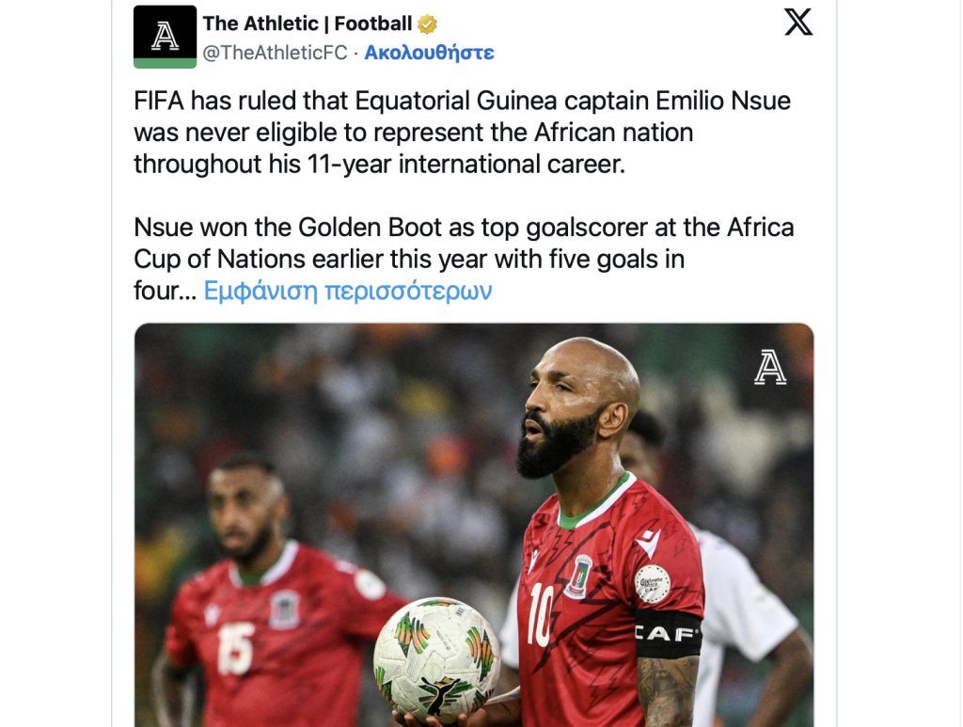Screen dimensions: 963x727
Task: Click the @TheAthleticFC handle
Action: click(x=275, y=53)
